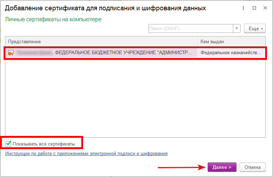This screenshot has height=177, width=273.
Task: Expand the 'Еще' dropdown menu
Action: point(254,28)
